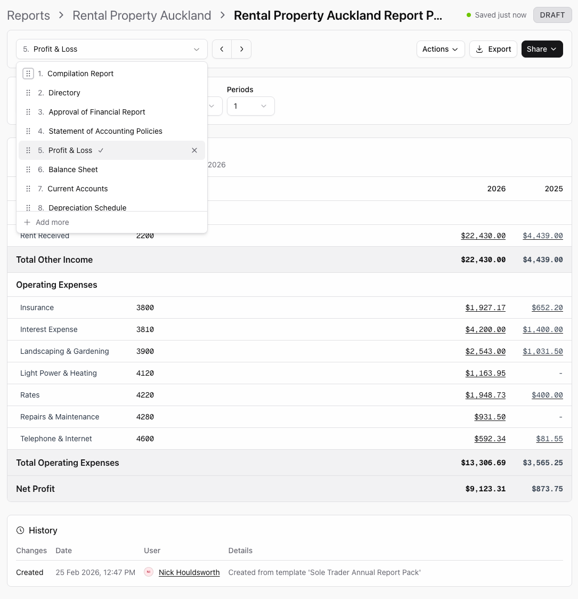Click the History clock icon
Screen dimensions: 578x599
pos(20,530)
